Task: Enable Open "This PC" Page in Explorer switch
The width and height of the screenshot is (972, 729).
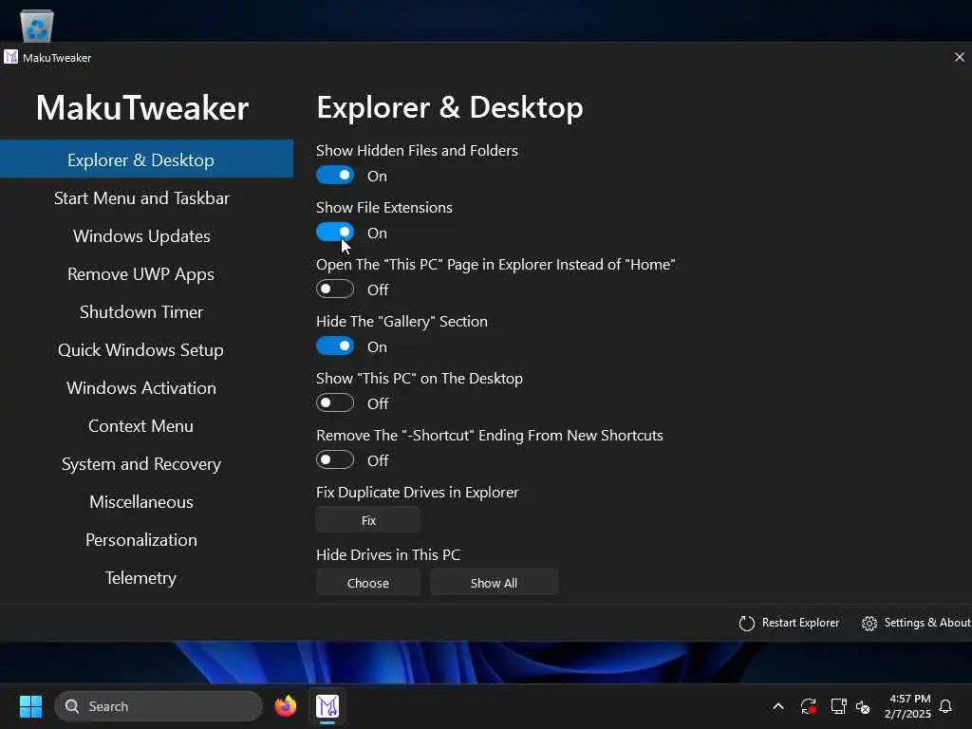Action: point(335,290)
